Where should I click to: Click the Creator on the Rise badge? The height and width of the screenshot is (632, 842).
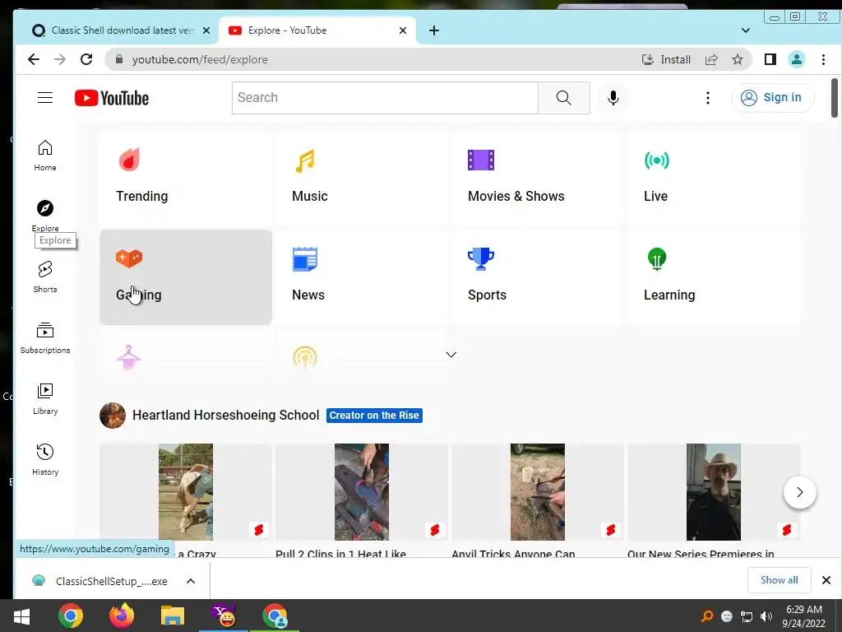pyautogui.click(x=374, y=416)
